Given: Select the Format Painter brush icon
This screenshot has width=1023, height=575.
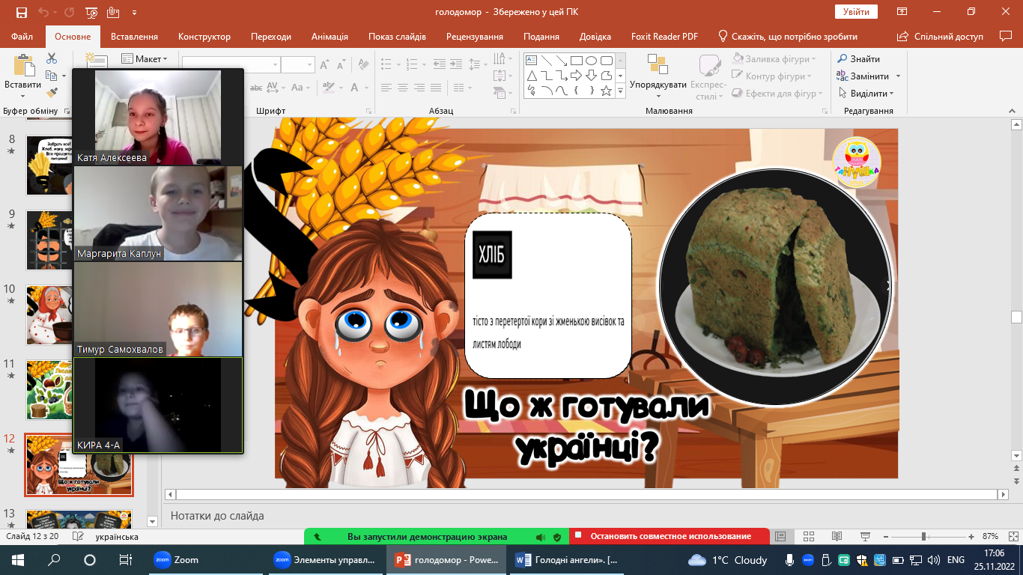Looking at the screenshot, I should click(x=52, y=93).
